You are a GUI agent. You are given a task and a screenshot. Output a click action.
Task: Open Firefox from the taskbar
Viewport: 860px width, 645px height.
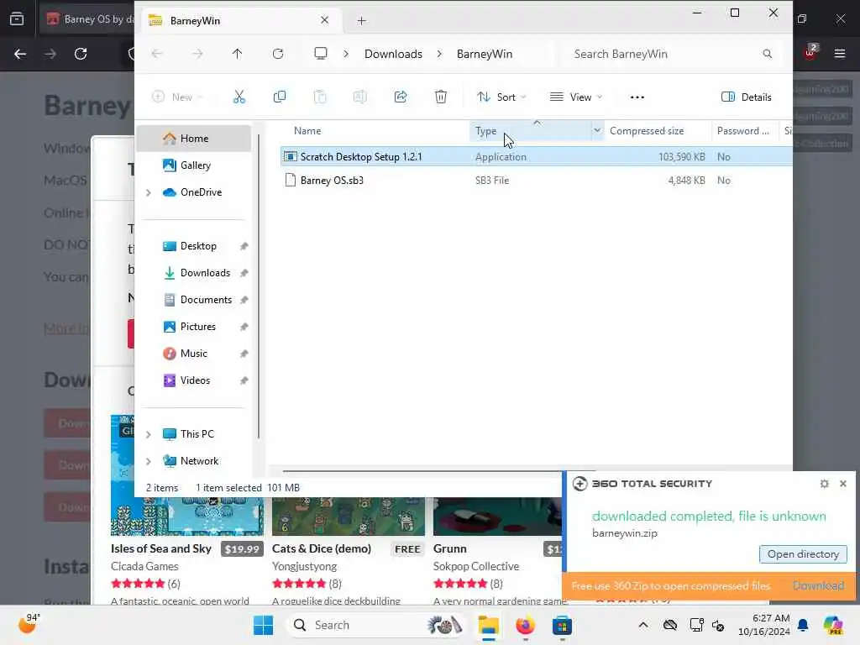point(525,625)
